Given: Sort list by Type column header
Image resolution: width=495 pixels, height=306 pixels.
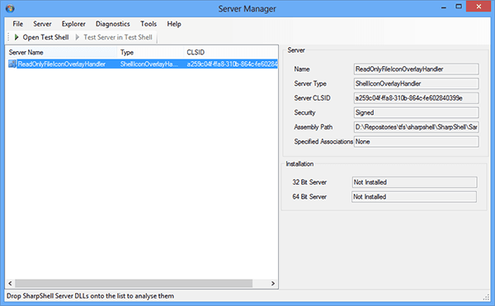Looking at the screenshot, I should [150, 52].
